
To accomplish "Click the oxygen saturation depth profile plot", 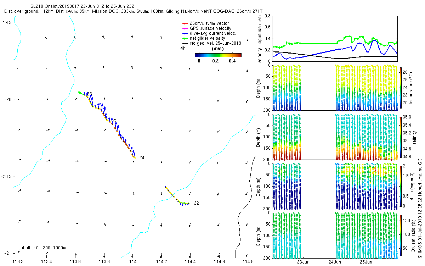I will [x=335, y=235].
